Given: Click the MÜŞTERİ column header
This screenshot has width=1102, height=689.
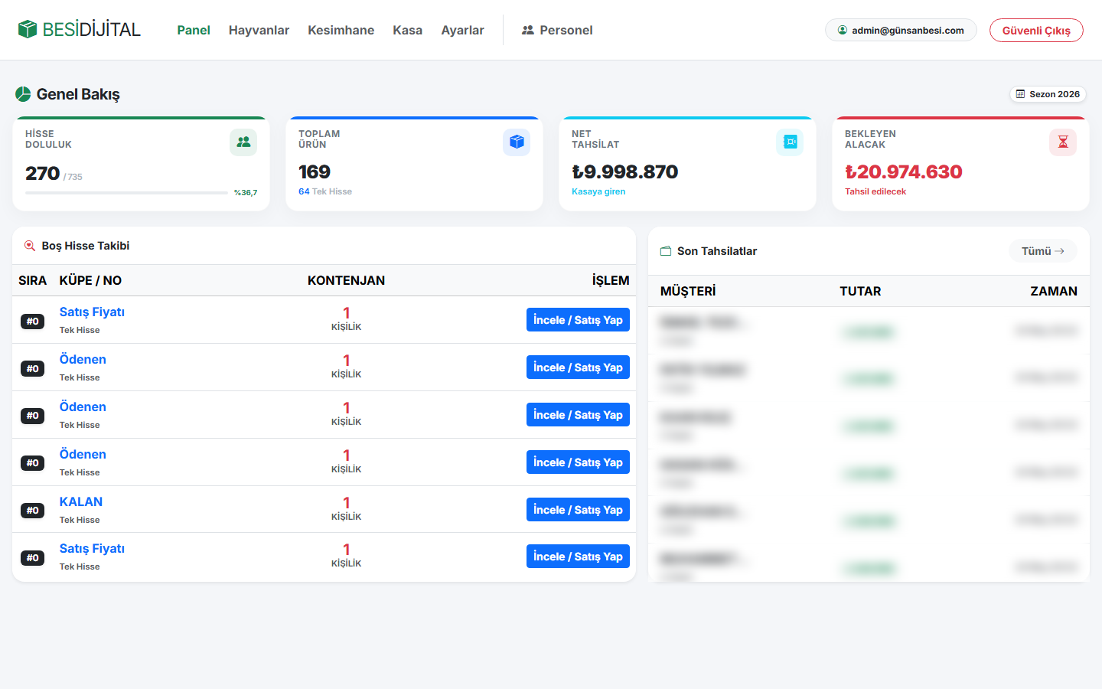Looking at the screenshot, I should (x=688, y=291).
